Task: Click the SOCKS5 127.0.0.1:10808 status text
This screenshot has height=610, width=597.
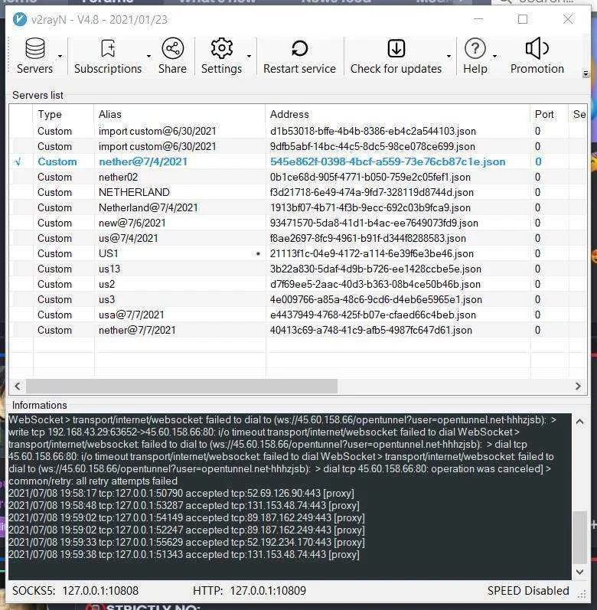Action: 76,591
